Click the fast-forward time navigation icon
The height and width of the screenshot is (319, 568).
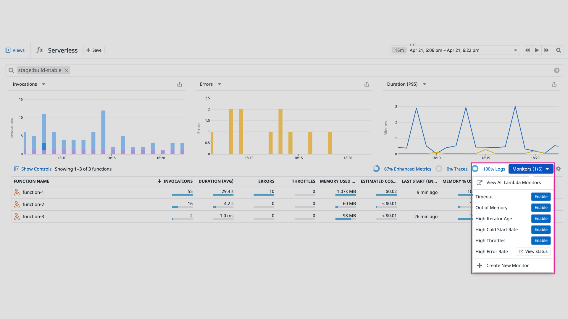tap(546, 50)
